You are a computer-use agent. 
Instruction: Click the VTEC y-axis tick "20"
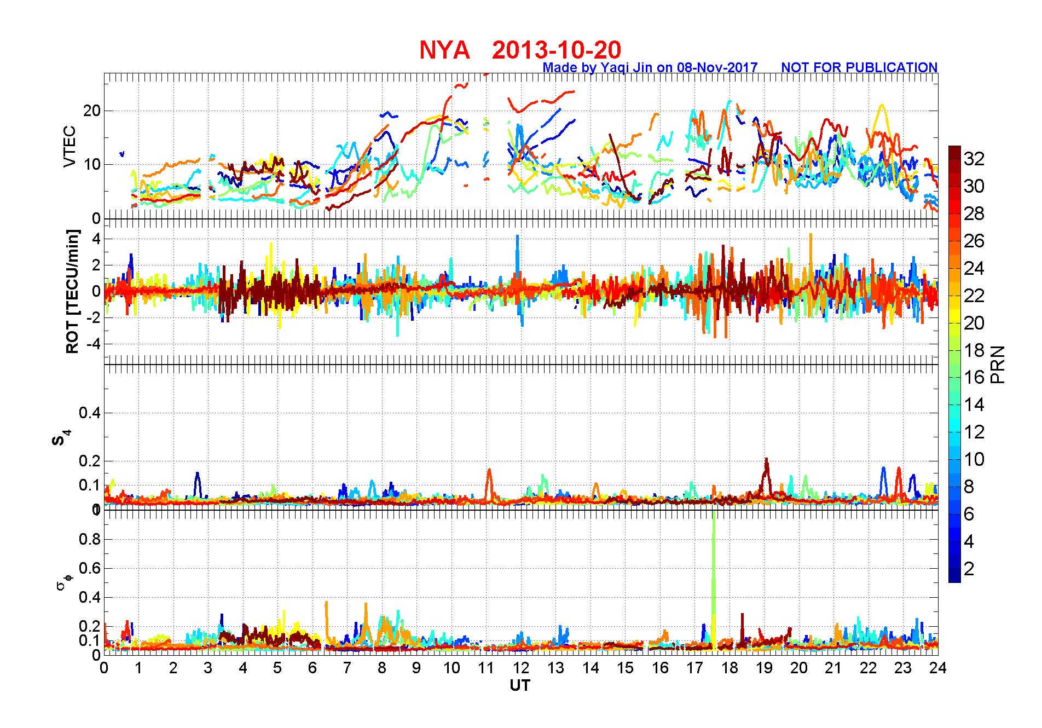[x=92, y=111]
